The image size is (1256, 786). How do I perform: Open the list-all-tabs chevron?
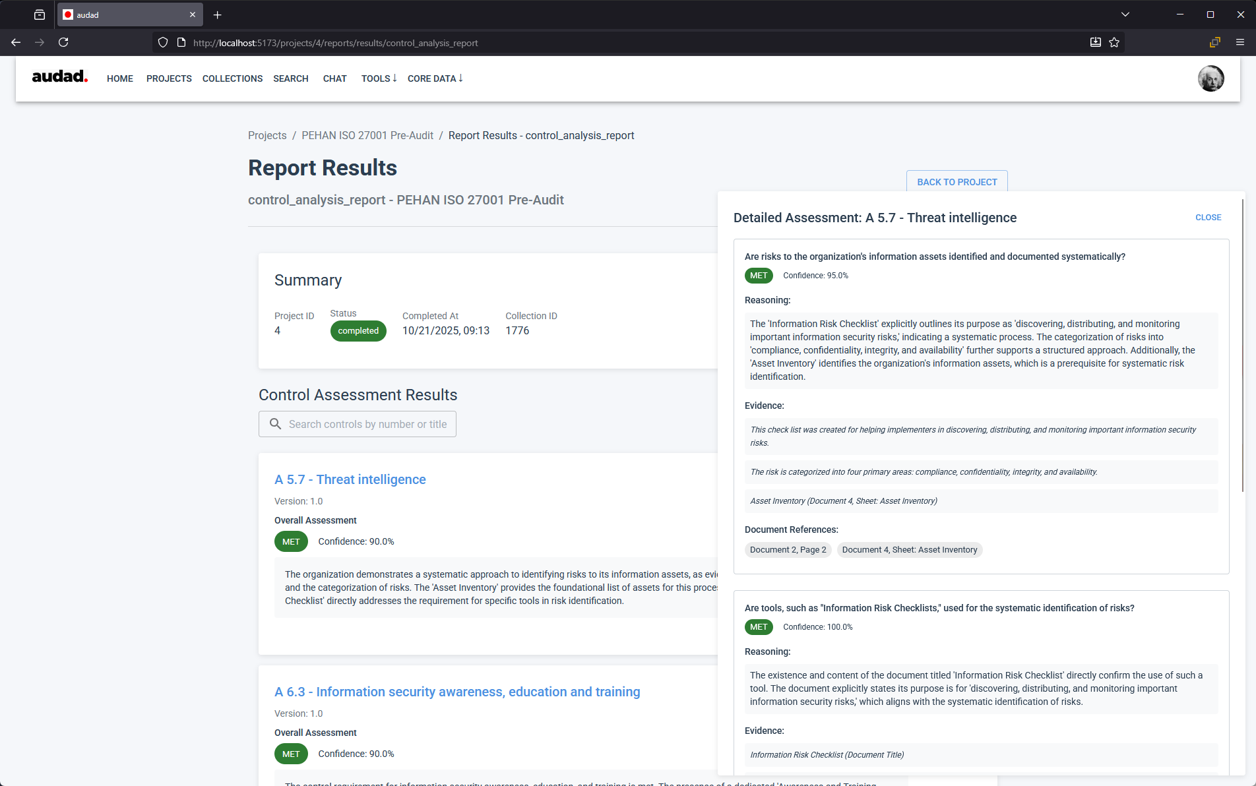point(1125,15)
